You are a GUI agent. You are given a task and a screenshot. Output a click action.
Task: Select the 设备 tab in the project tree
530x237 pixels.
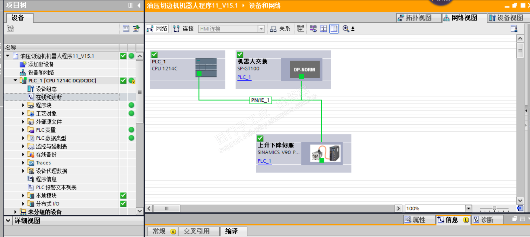[20, 18]
